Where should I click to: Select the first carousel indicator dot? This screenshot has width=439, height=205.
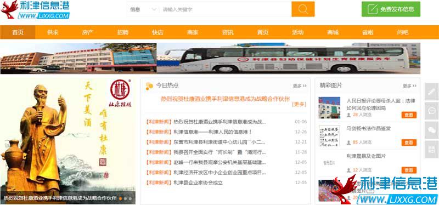point(120,198)
